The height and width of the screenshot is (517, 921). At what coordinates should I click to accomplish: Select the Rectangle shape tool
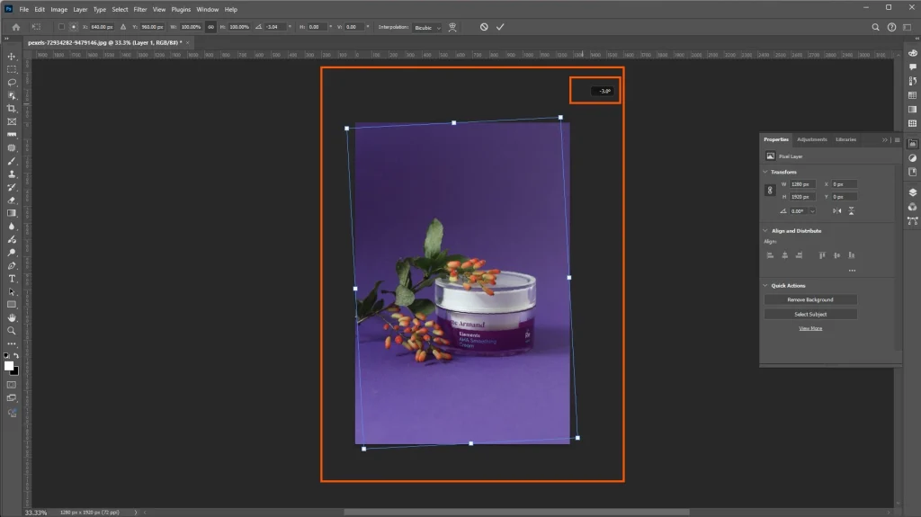(x=11, y=304)
